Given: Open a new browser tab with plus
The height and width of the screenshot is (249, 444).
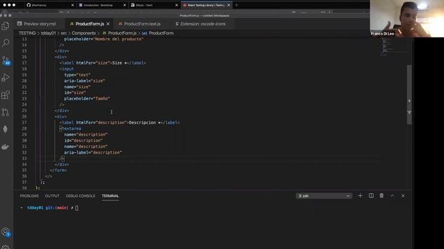Looking at the screenshot, I should pos(237,5).
